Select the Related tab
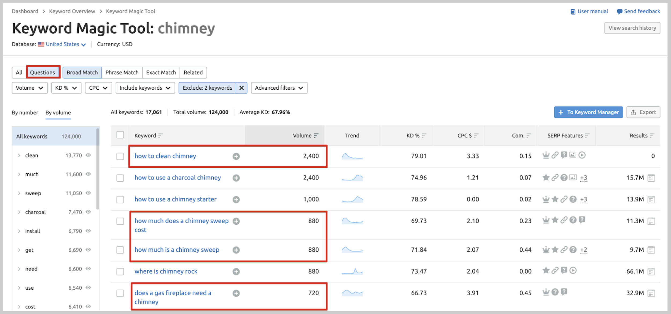 [x=193, y=72]
